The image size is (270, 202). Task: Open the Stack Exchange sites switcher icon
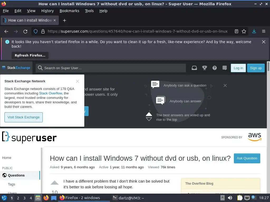point(225,68)
